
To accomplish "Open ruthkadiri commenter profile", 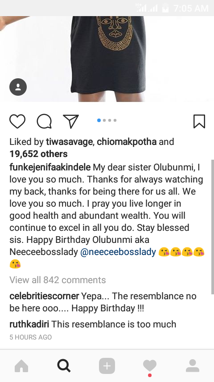I will click(x=29, y=324).
